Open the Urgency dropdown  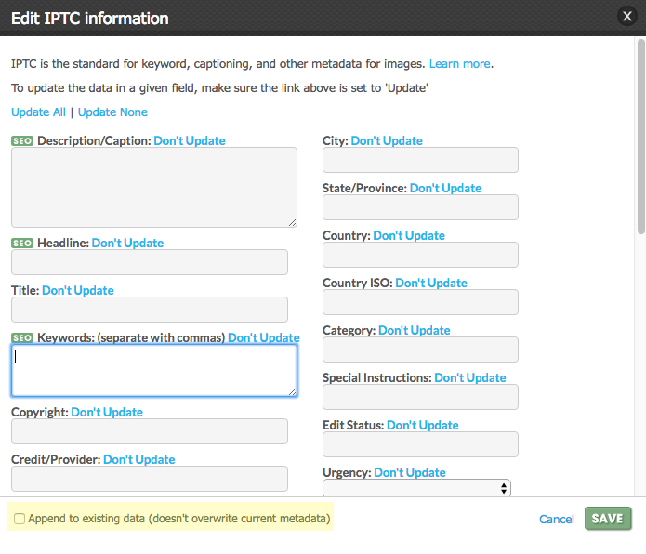416,488
